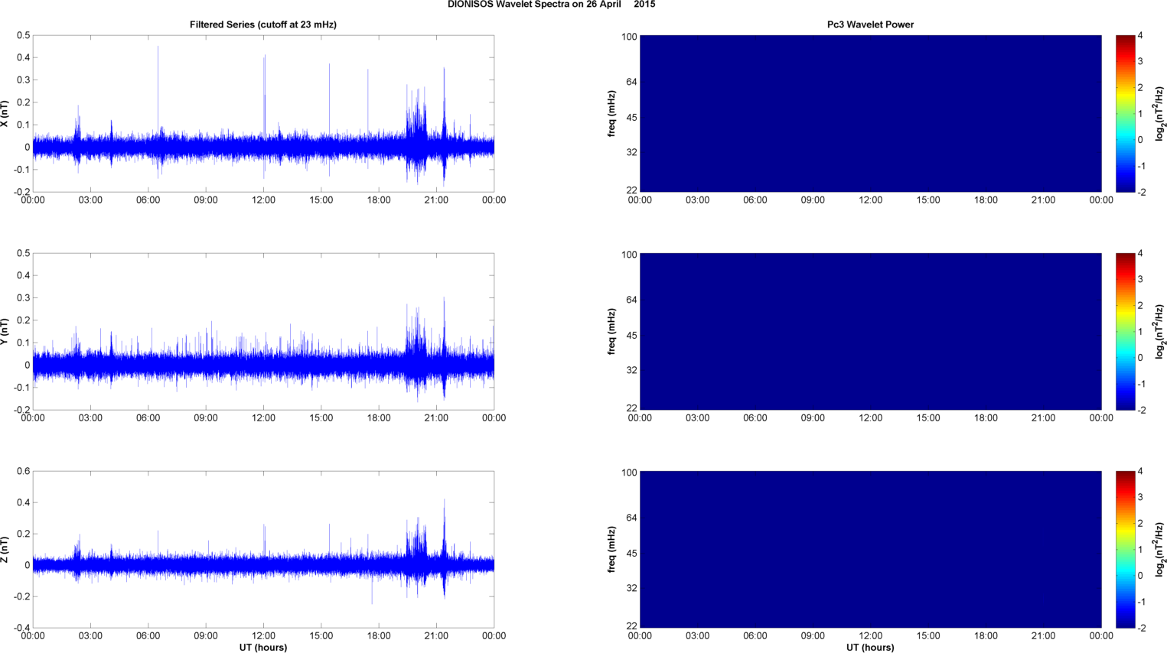
Task: Click the '-0.4' tick on the Z plot axis
Action: click(21, 628)
